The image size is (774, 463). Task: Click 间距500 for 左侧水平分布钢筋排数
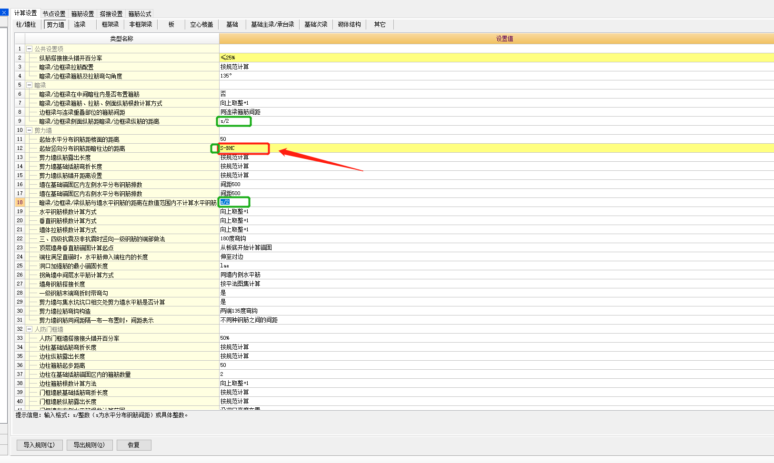coord(496,184)
